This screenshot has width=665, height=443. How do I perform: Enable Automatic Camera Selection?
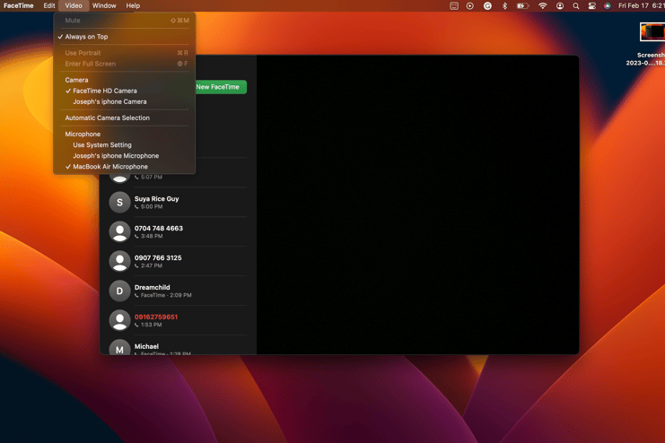pyautogui.click(x=124, y=117)
